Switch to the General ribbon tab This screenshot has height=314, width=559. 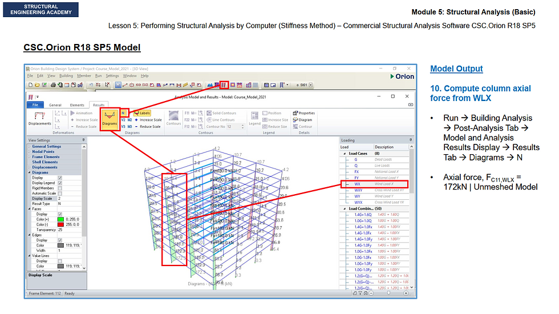pyautogui.click(x=55, y=105)
